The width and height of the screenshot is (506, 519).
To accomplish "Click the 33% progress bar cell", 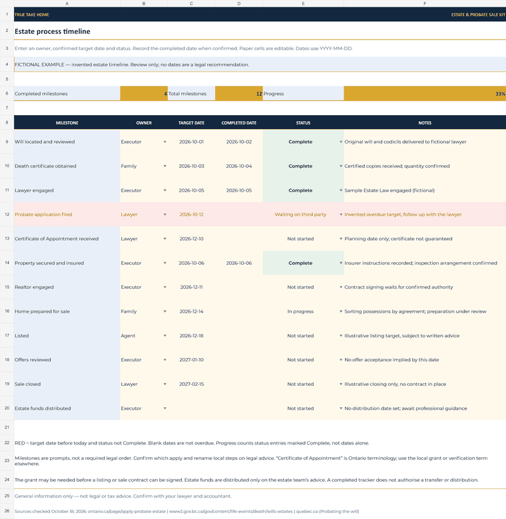I will tap(425, 93).
